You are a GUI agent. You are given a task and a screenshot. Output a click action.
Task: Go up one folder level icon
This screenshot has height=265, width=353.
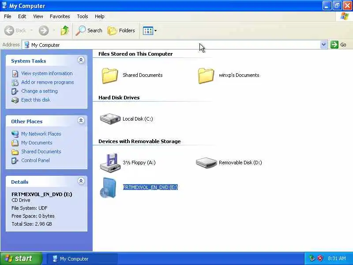(x=65, y=30)
